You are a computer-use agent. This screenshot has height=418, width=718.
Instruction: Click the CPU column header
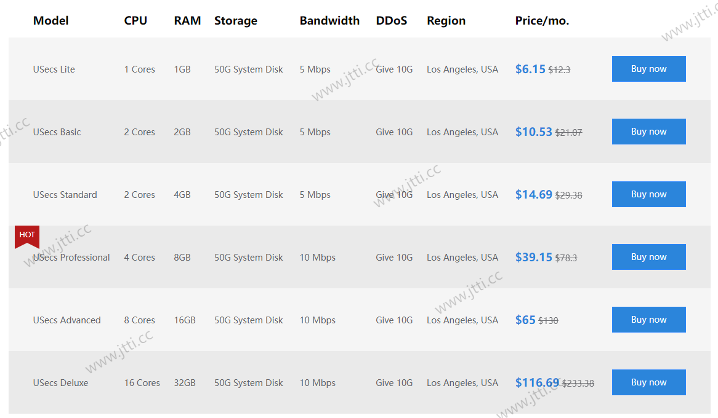tap(135, 20)
